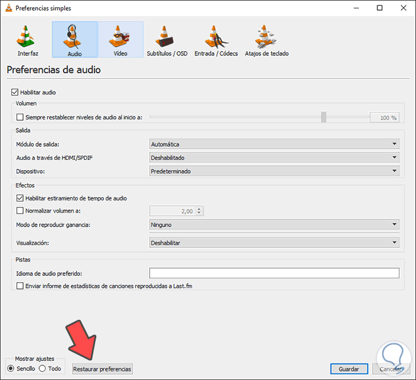The height and width of the screenshot is (380, 416).
Task: Open Audio a través de HDMI/SPDIF dropdown
Action: 274,158
